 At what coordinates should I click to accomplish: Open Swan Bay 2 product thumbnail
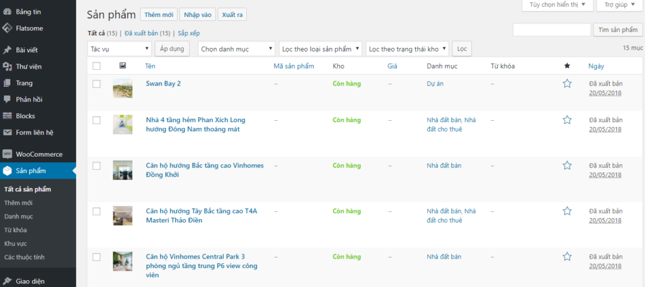click(x=123, y=88)
